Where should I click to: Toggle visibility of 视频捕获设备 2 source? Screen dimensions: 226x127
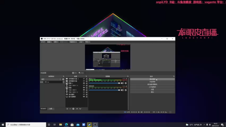tap(84, 79)
